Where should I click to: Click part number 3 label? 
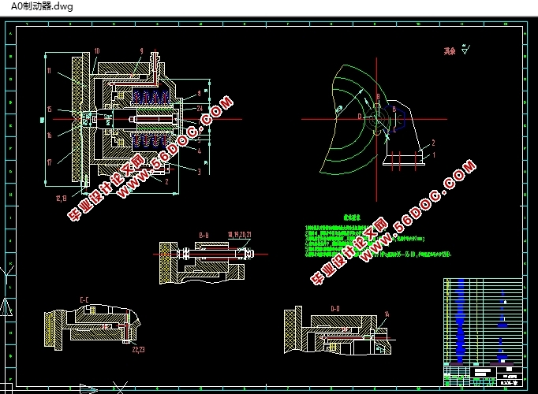[199, 172]
